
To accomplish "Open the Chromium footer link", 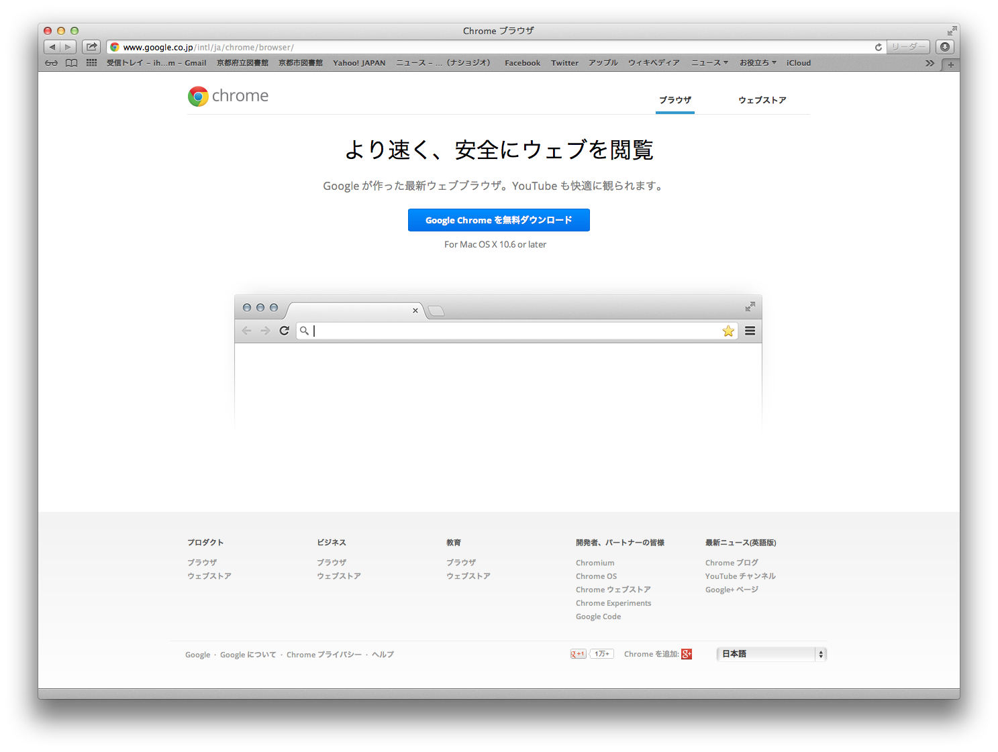I will click(595, 563).
